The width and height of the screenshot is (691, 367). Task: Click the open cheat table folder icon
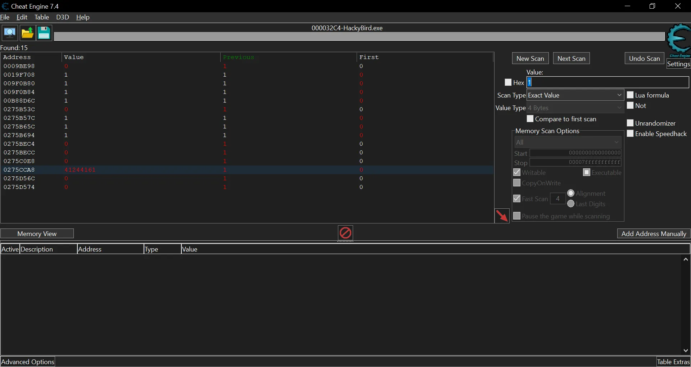coord(27,33)
